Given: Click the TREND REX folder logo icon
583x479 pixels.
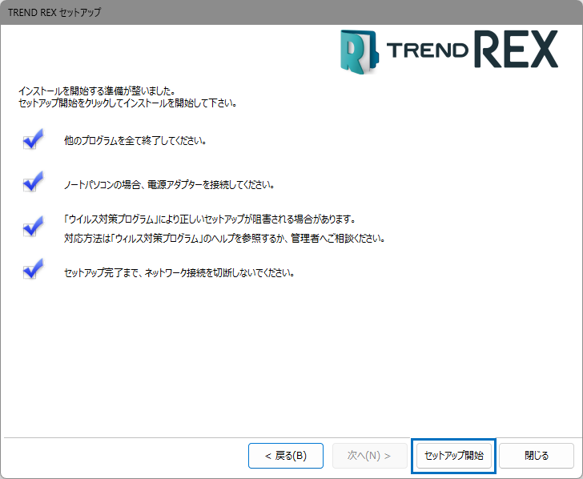Looking at the screenshot, I should (x=359, y=52).
